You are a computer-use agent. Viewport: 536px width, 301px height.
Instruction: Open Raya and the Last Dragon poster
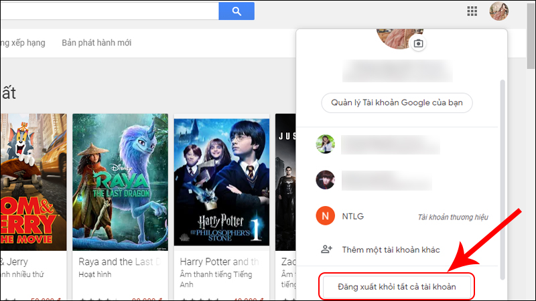pos(120,182)
